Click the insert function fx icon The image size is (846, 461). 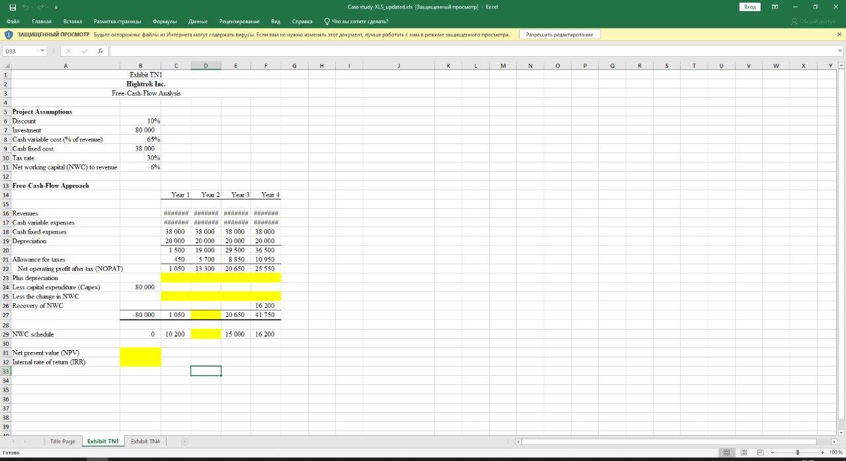pyautogui.click(x=100, y=51)
